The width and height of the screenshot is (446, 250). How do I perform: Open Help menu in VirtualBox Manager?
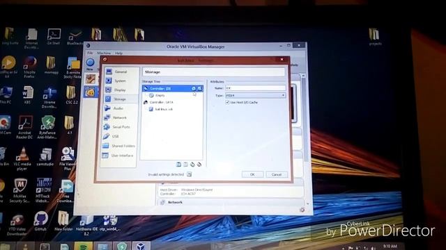click(x=118, y=53)
